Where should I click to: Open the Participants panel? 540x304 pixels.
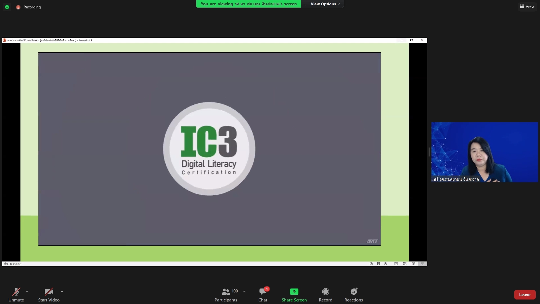(x=226, y=294)
